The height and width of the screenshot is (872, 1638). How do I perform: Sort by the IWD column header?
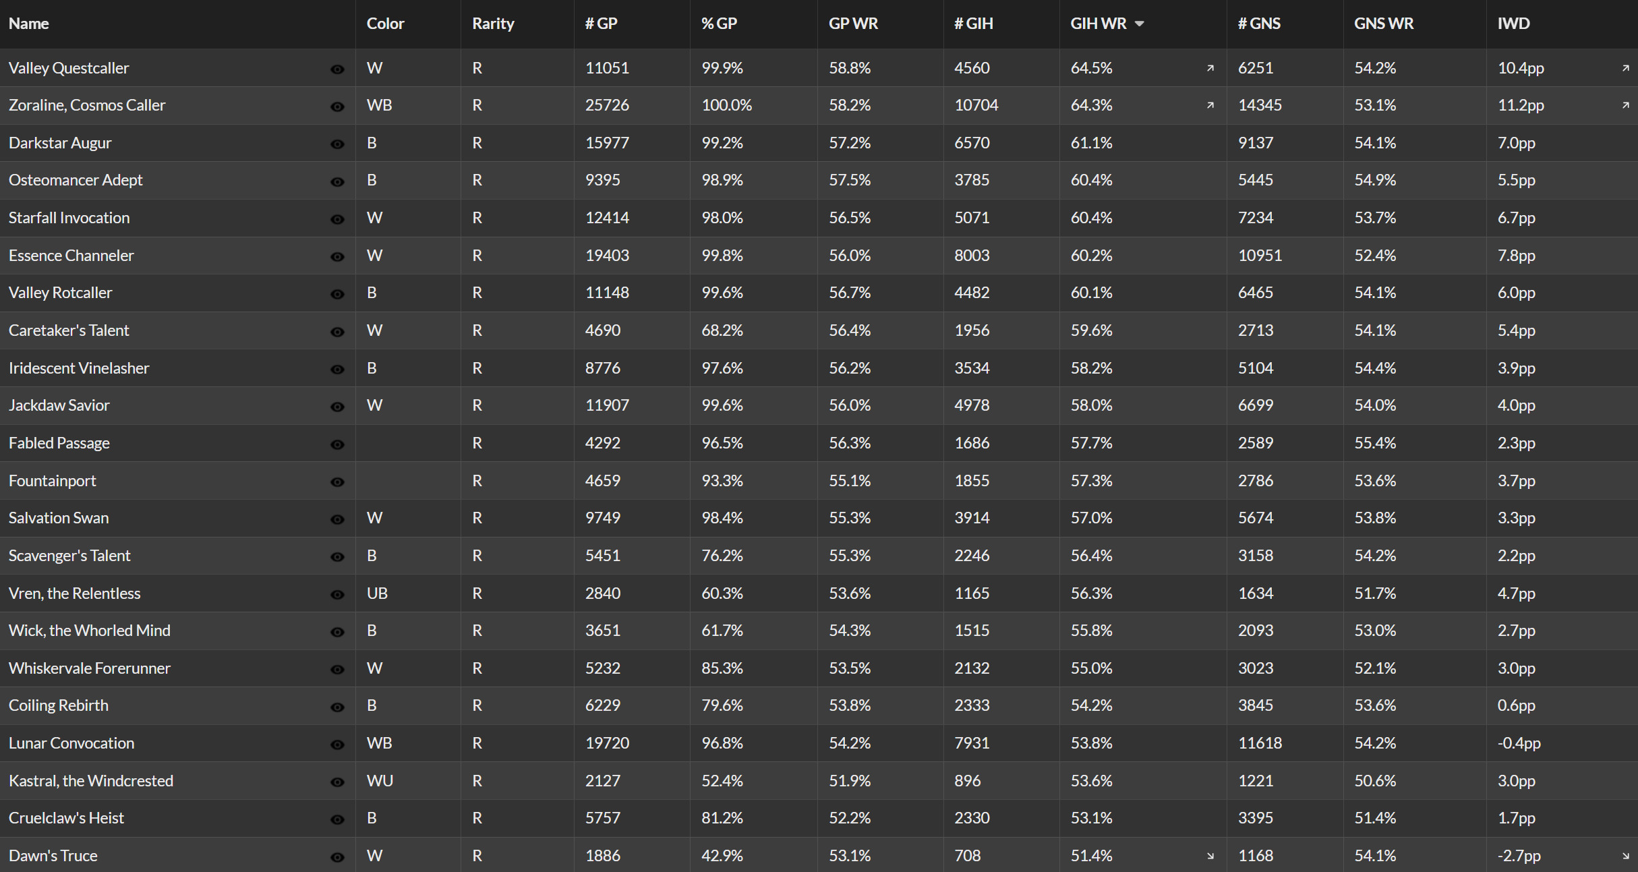pyautogui.click(x=1513, y=24)
